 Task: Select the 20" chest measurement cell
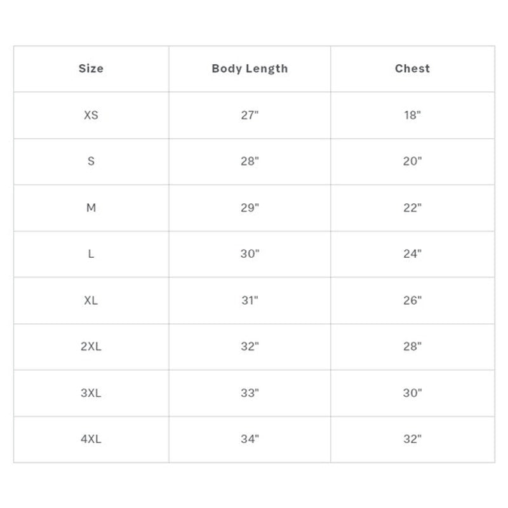(x=412, y=161)
